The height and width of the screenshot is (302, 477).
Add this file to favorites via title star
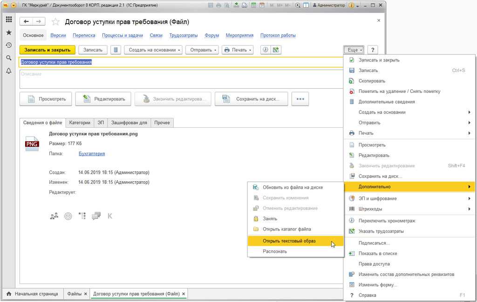click(55, 22)
